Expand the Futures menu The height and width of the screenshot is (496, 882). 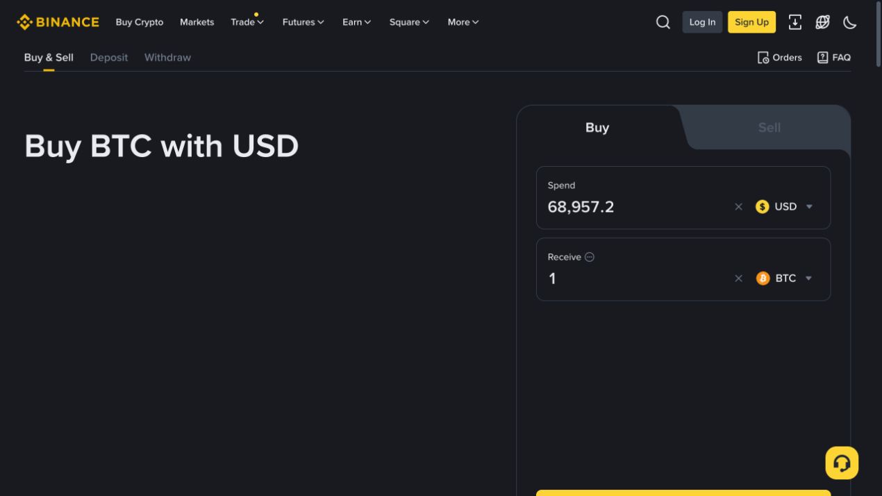coord(303,22)
